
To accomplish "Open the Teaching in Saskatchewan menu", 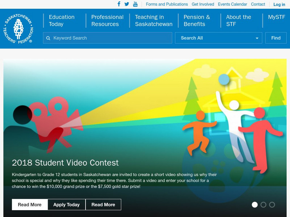I will [x=153, y=21].
